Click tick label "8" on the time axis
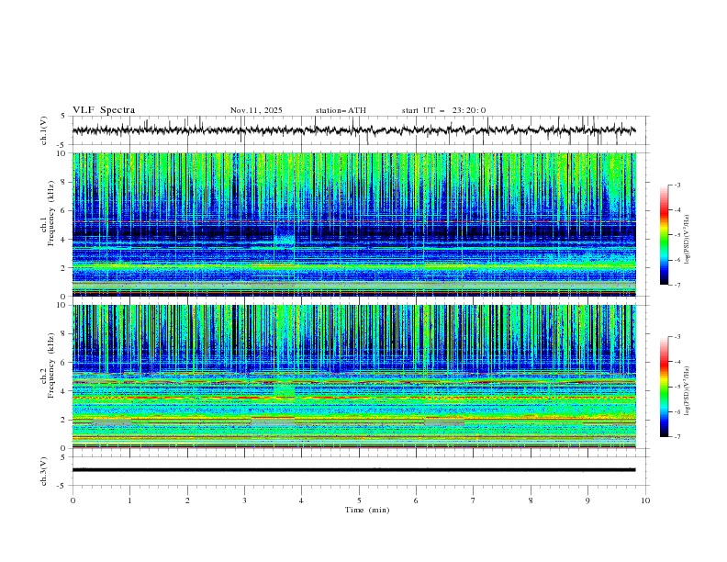 point(531,500)
